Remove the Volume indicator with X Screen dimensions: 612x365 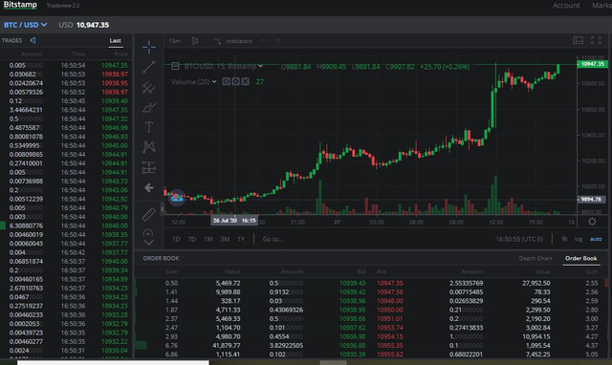245,81
